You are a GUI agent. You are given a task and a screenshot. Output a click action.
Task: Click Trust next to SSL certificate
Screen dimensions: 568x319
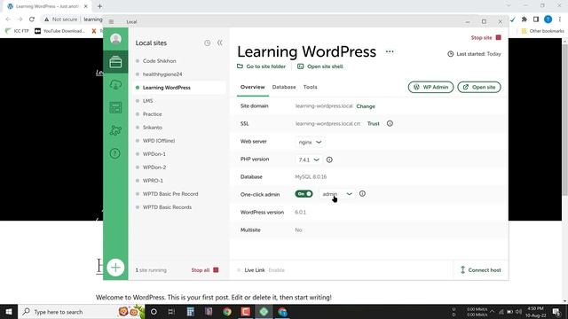[x=373, y=124]
